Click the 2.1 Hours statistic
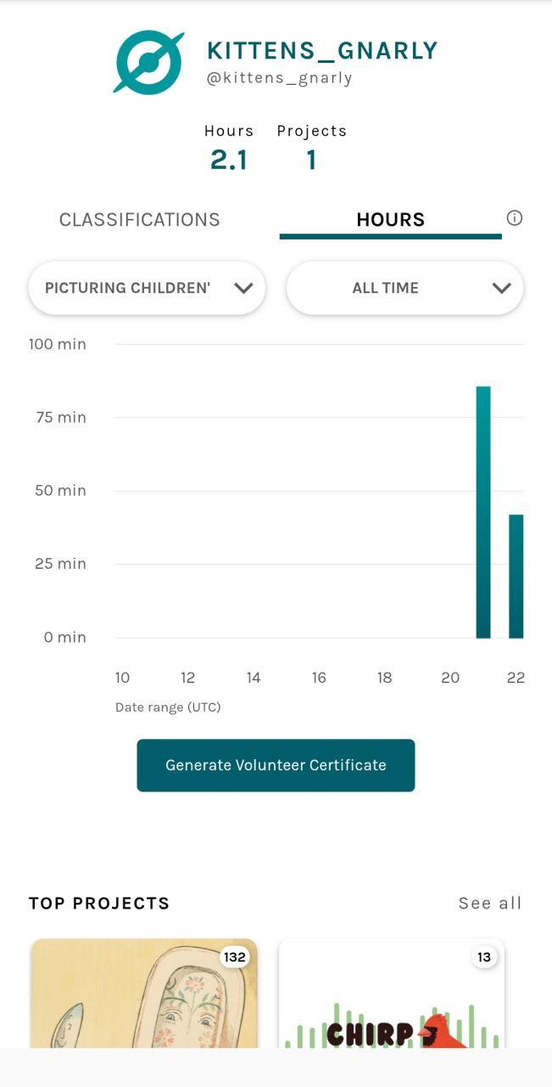The image size is (552, 1087). point(229,159)
